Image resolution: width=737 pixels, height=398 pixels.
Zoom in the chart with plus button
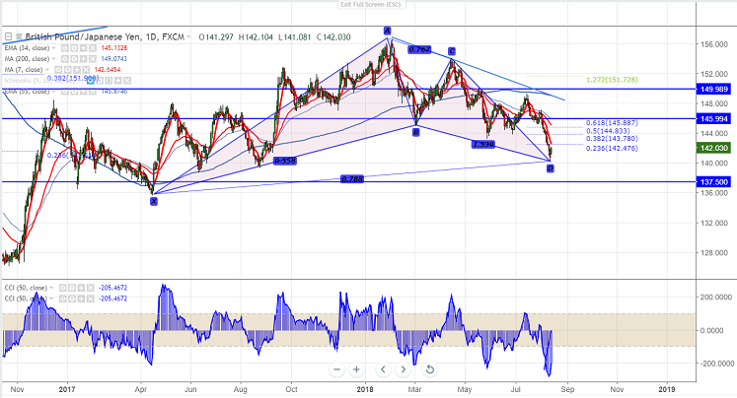click(356, 369)
